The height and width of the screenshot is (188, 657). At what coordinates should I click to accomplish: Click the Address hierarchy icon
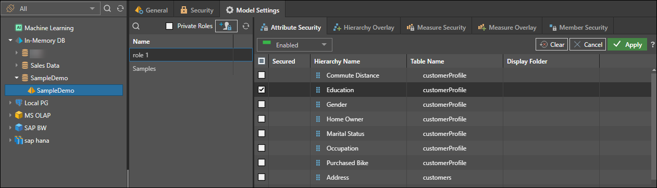pyautogui.click(x=318, y=178)
